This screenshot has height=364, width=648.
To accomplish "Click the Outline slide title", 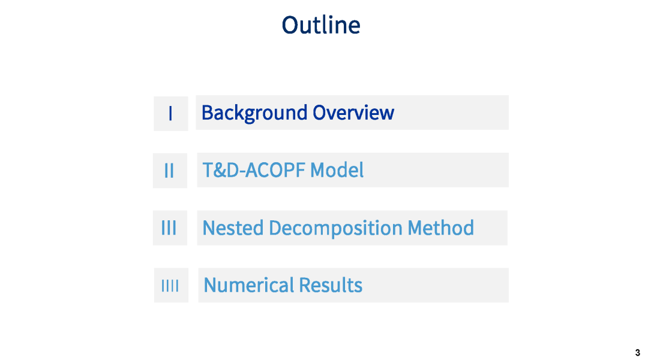I will [x=321, y=25].
